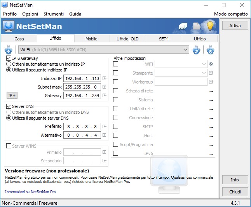Click into the Workgroup text field
Screen dimensions: 251x207
click(181, 82)
